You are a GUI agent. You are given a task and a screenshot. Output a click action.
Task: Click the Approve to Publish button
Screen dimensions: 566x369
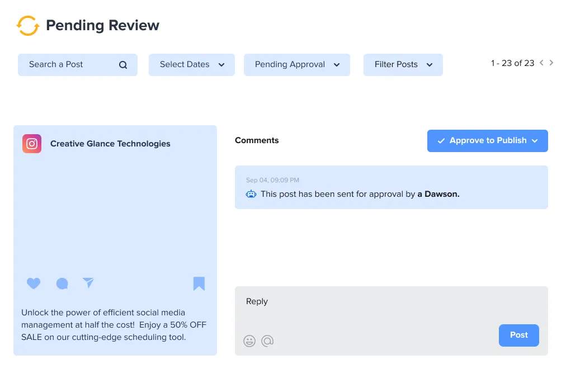click(487, 141)
